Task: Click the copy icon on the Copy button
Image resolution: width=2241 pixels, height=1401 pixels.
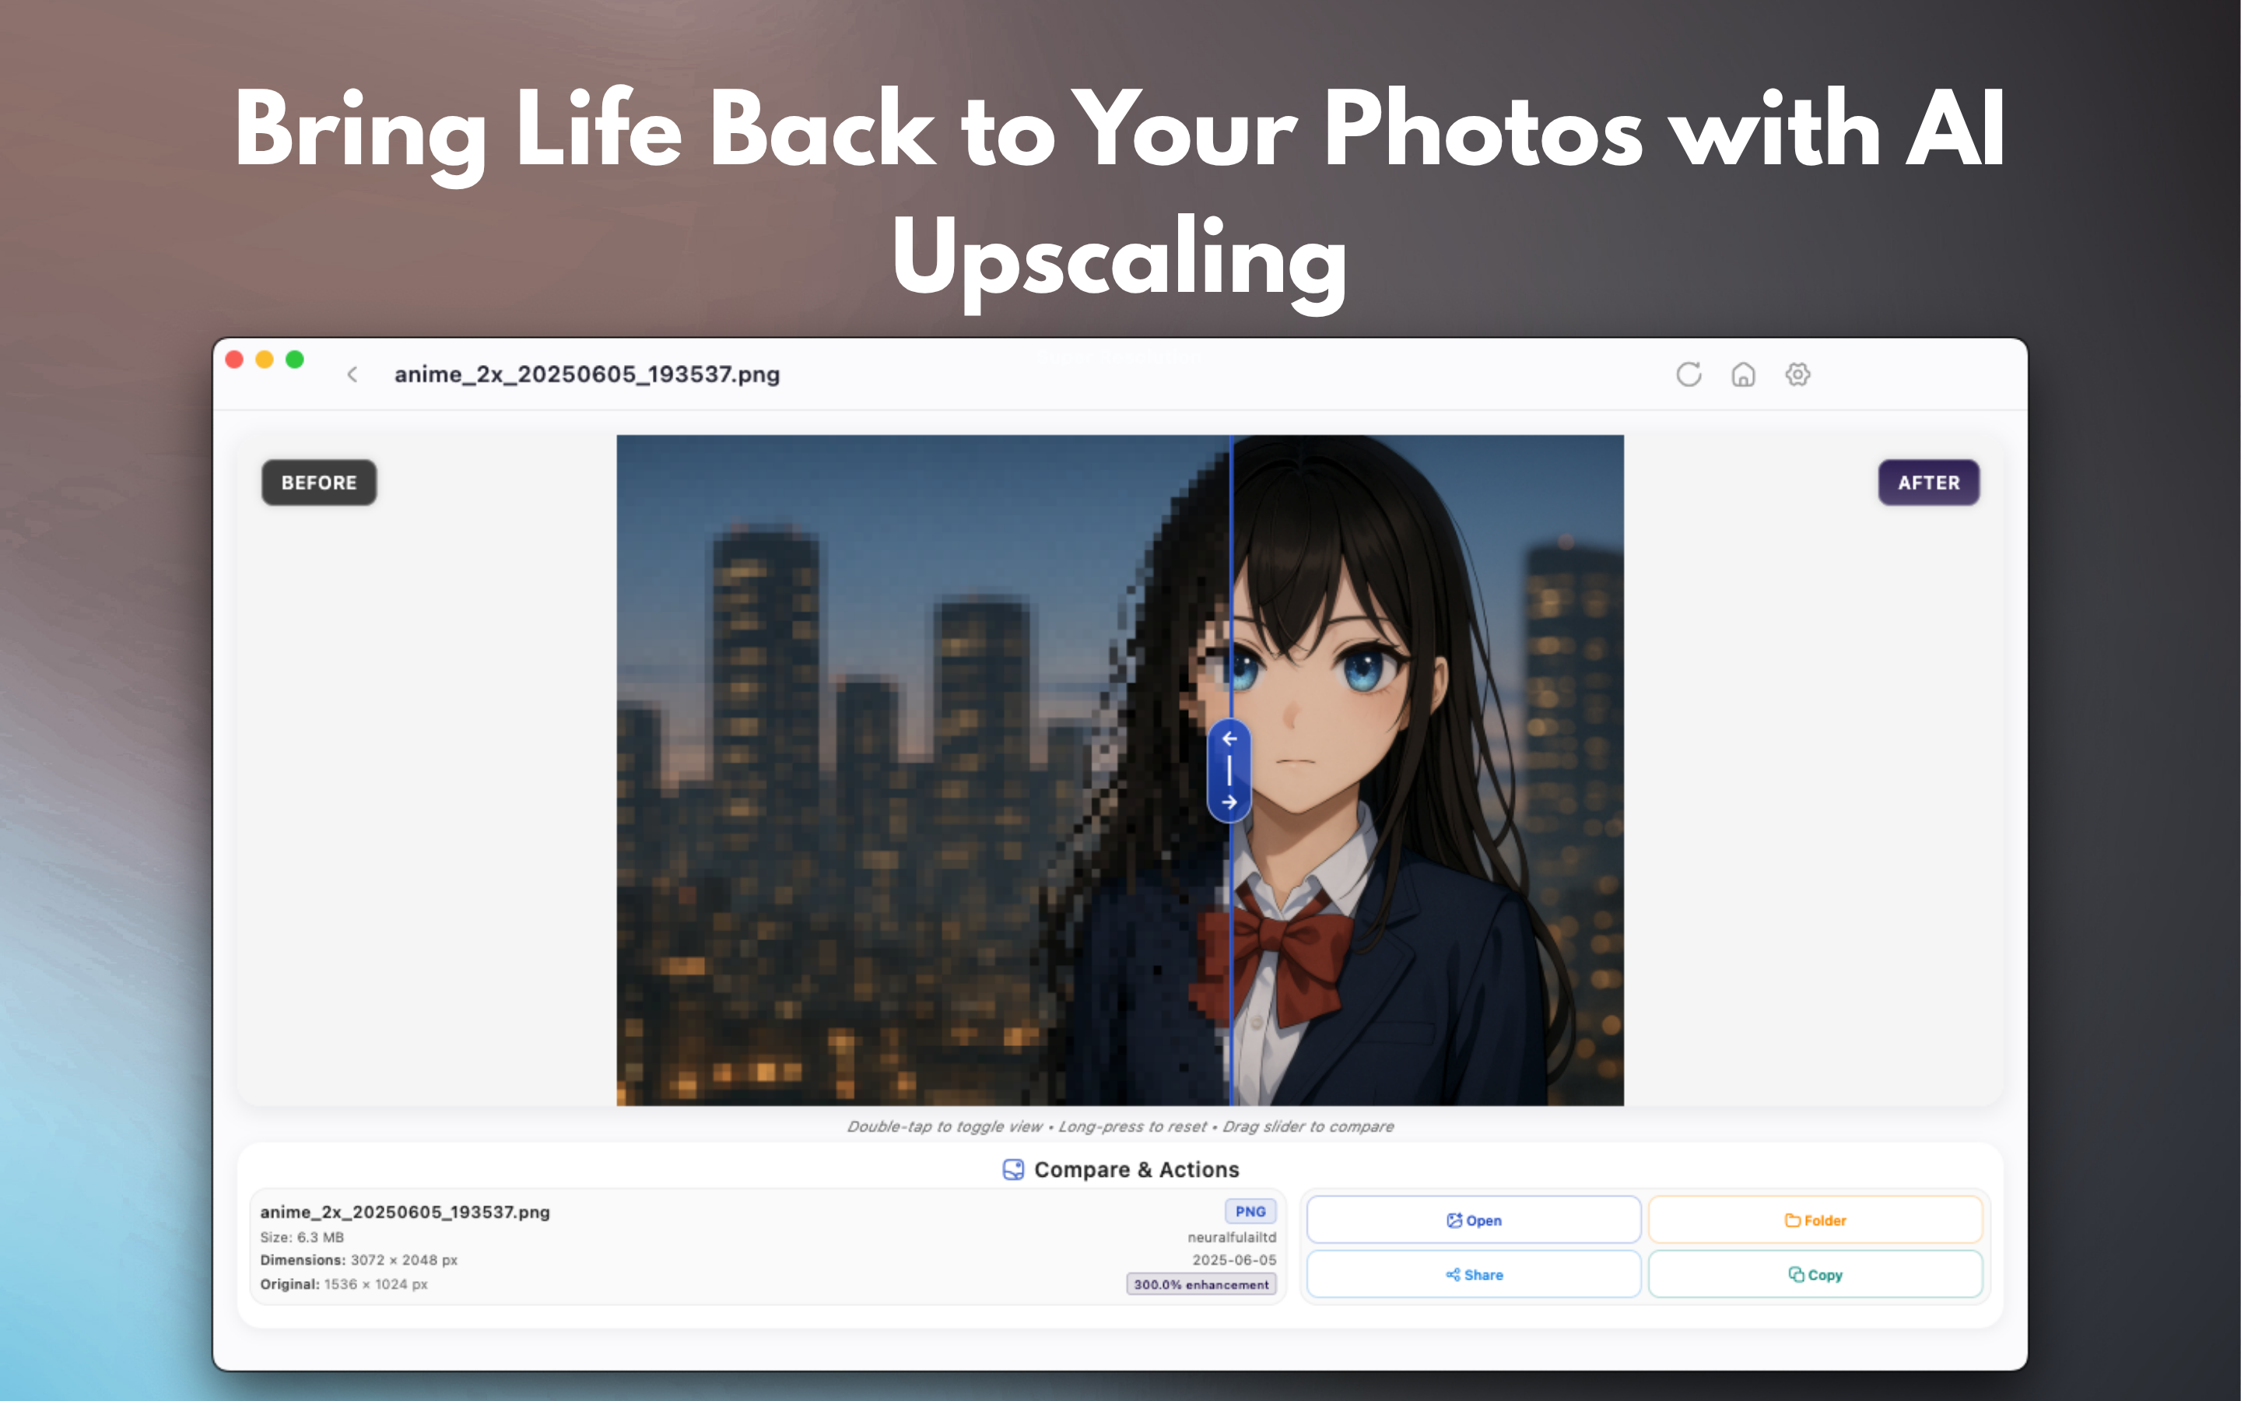Action: (x=1797, y=1274)
